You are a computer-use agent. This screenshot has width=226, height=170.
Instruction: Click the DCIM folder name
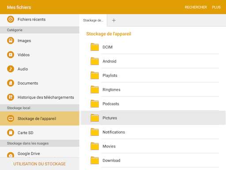(x=107, y=47)
